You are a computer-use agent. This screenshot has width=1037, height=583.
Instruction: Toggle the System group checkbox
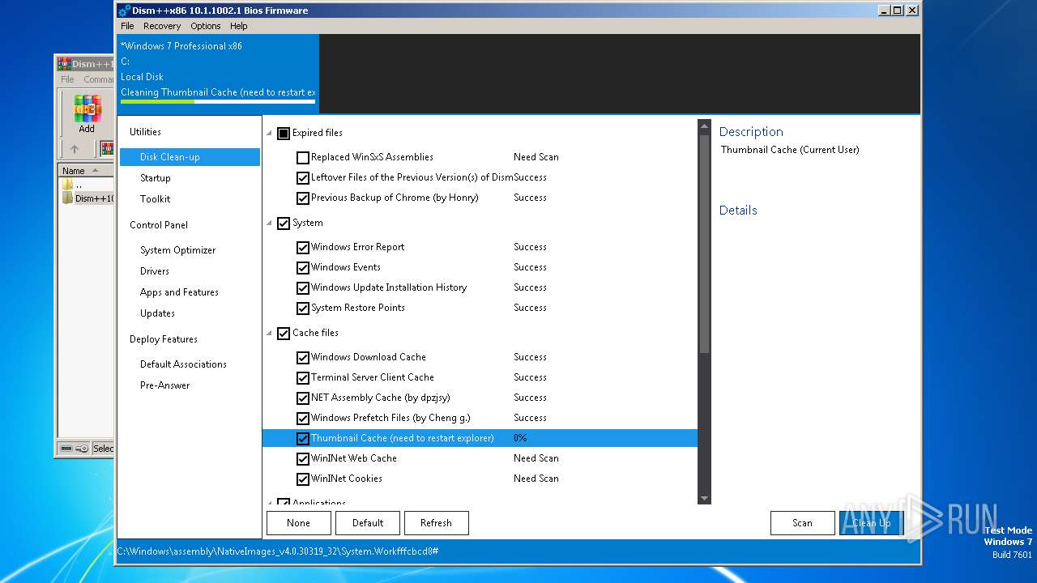pyautogui.click(x=284, y=223)
